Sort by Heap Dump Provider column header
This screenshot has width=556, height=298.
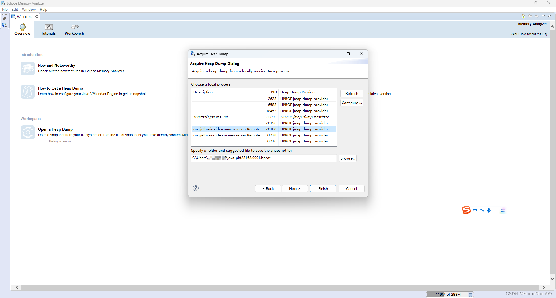[307, 92]
